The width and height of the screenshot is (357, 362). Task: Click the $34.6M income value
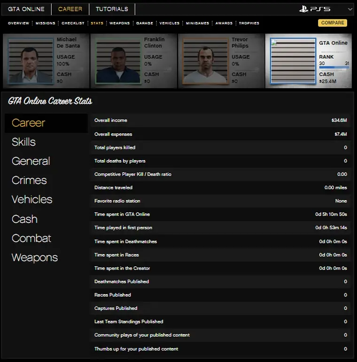point(339,120)
